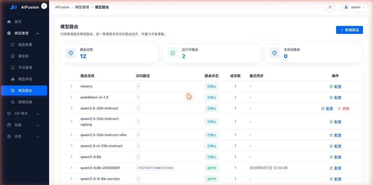373x185 pixels.
Task: Expand the paddleocr-vl-1.5 route row
Action: [71, 97]
